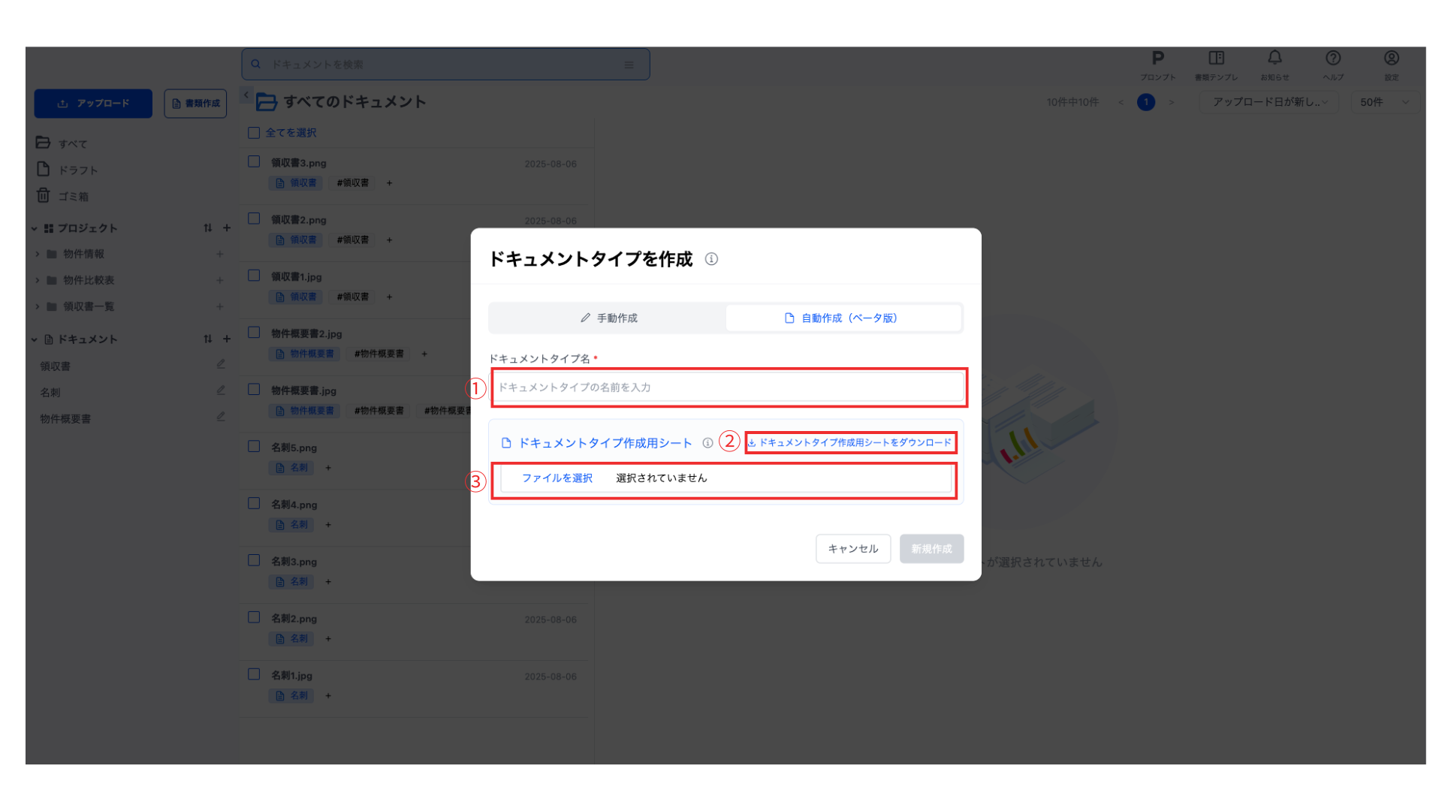Click the キャンセル button

(x=852, y=549)
